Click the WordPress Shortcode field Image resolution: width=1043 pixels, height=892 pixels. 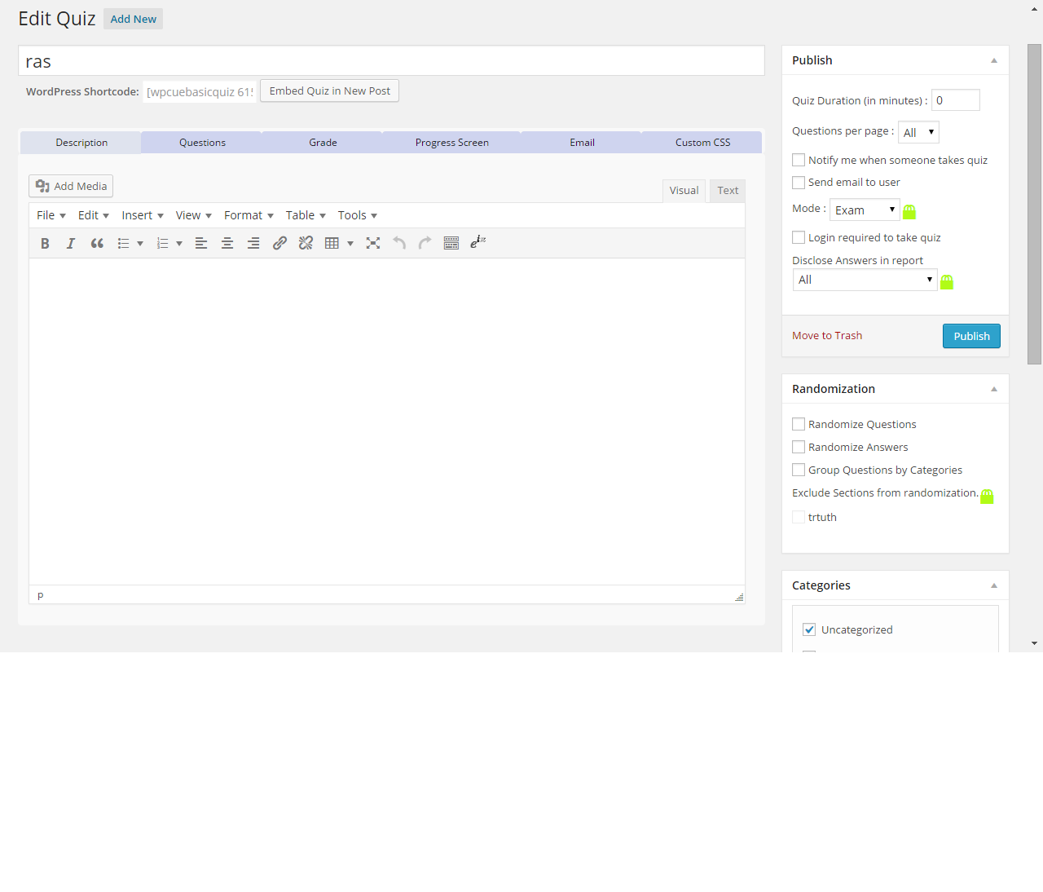click(x=200, y=92)
